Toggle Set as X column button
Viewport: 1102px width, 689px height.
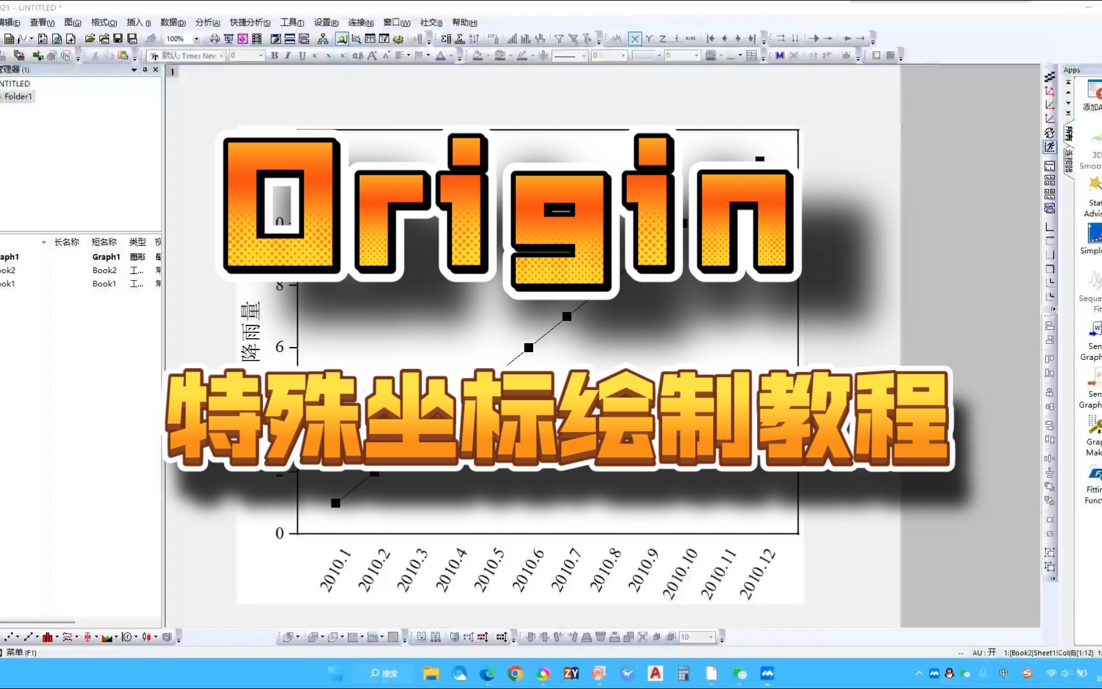635,39
